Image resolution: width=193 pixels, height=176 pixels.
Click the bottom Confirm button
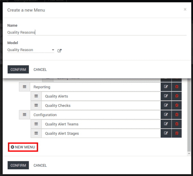click(18, 165)
